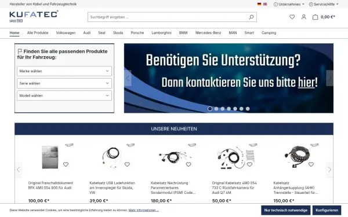Open Modell wählen dropdown
The image size is (348, 217).
(64, 95)
